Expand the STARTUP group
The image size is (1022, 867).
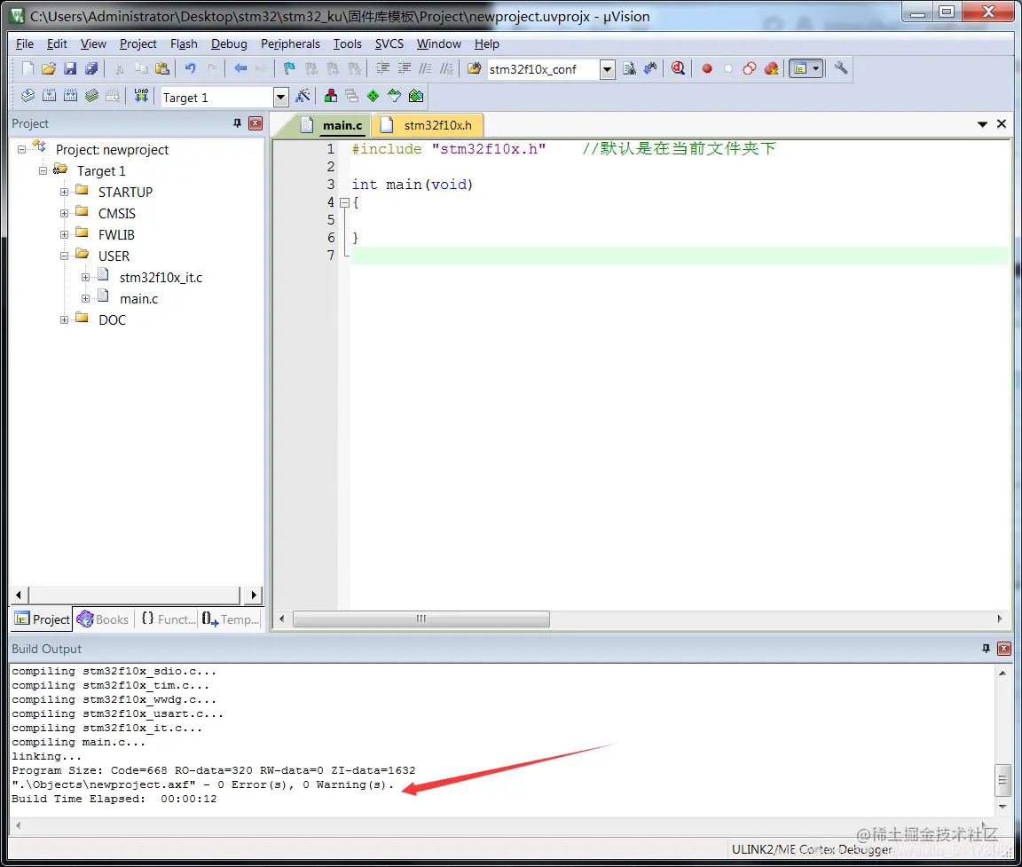pos(64,193)
